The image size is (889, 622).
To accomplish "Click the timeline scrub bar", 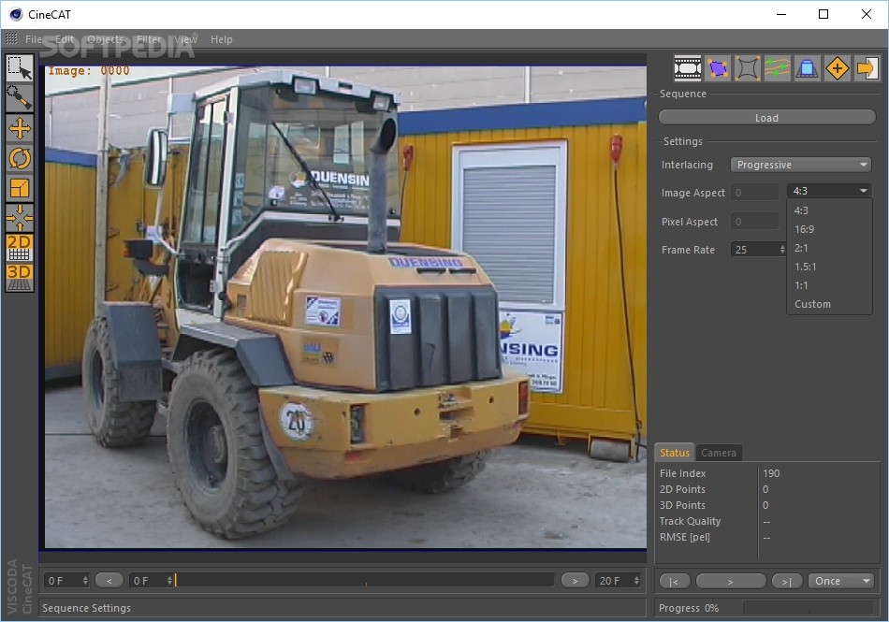I will [x=364, y=580].
